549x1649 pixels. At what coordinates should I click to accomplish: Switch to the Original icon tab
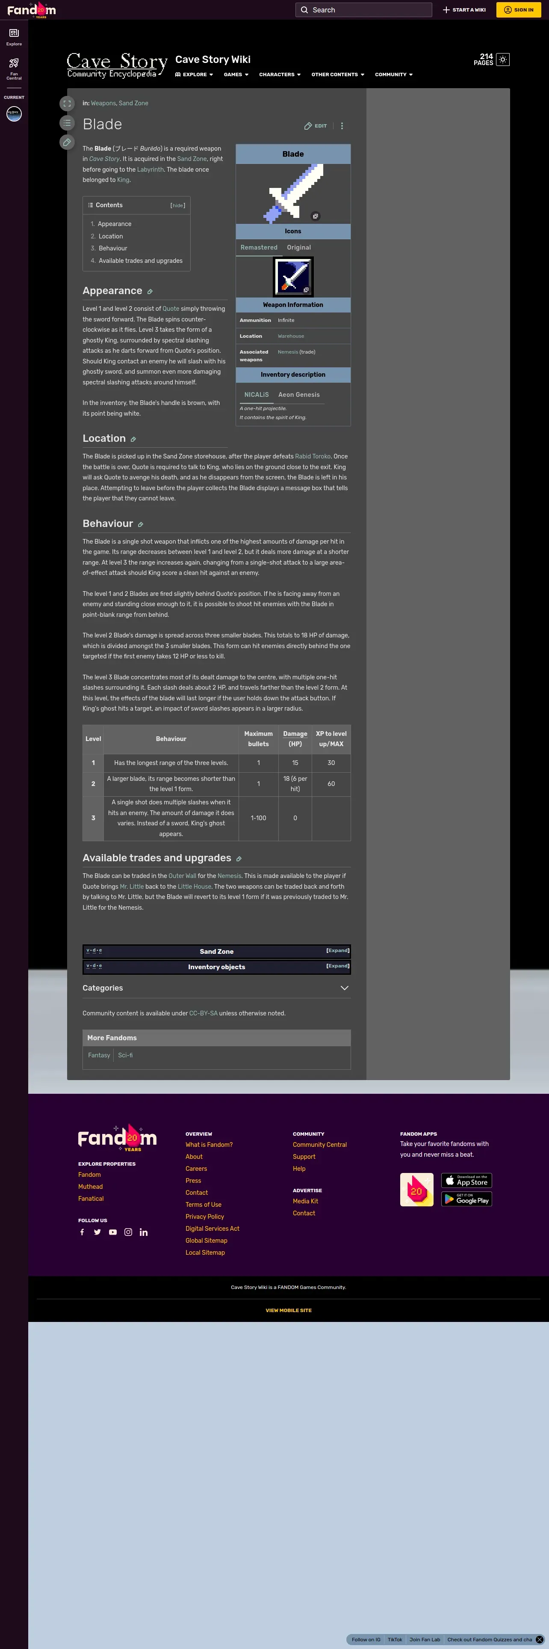(x=299, y=248)
